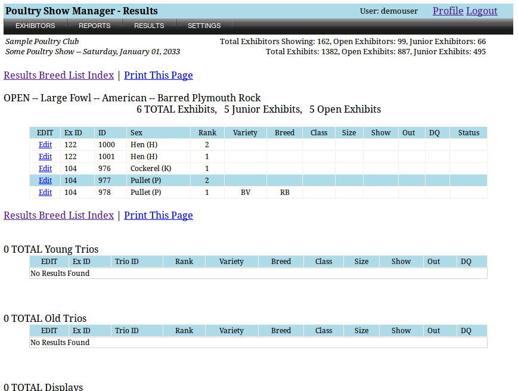Image resolution: width=518 pixels, height=391 pixels.
Task: Open the EXHIBITORS menu
Action: (x=35, y=26)
